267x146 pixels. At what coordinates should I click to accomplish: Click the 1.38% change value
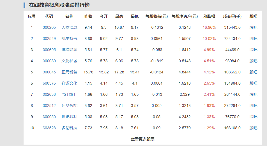[x=209, y=117]
